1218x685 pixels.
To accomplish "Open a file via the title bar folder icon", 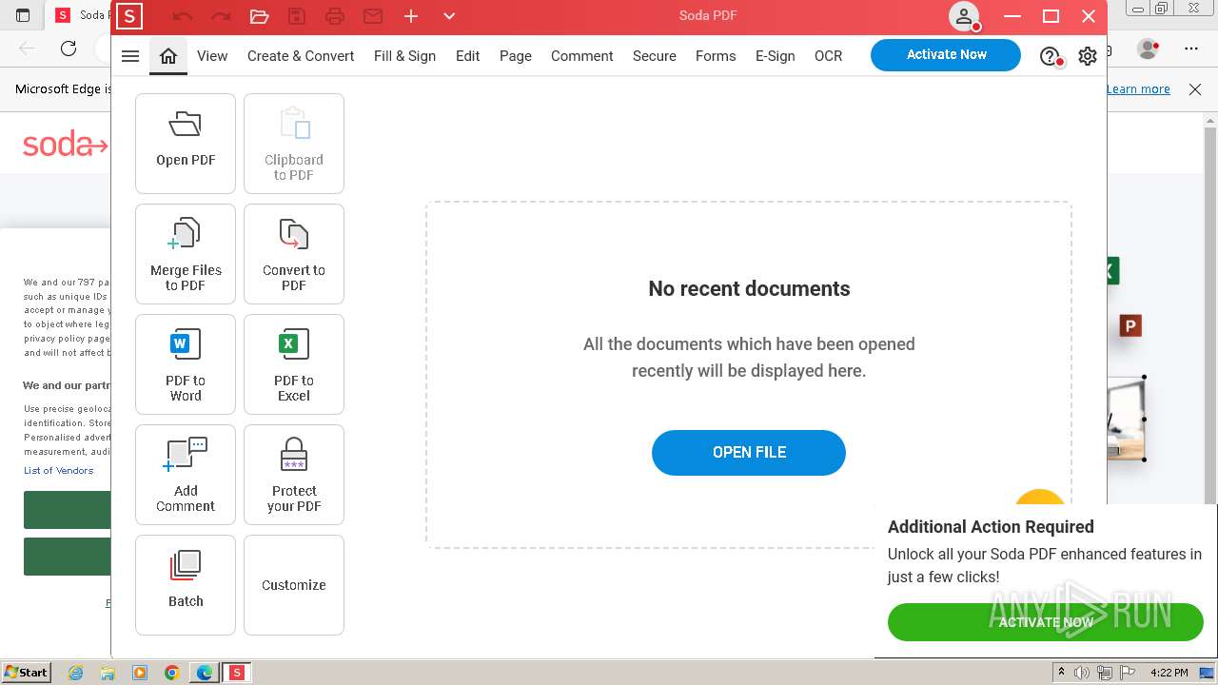I will coord(259,16).
